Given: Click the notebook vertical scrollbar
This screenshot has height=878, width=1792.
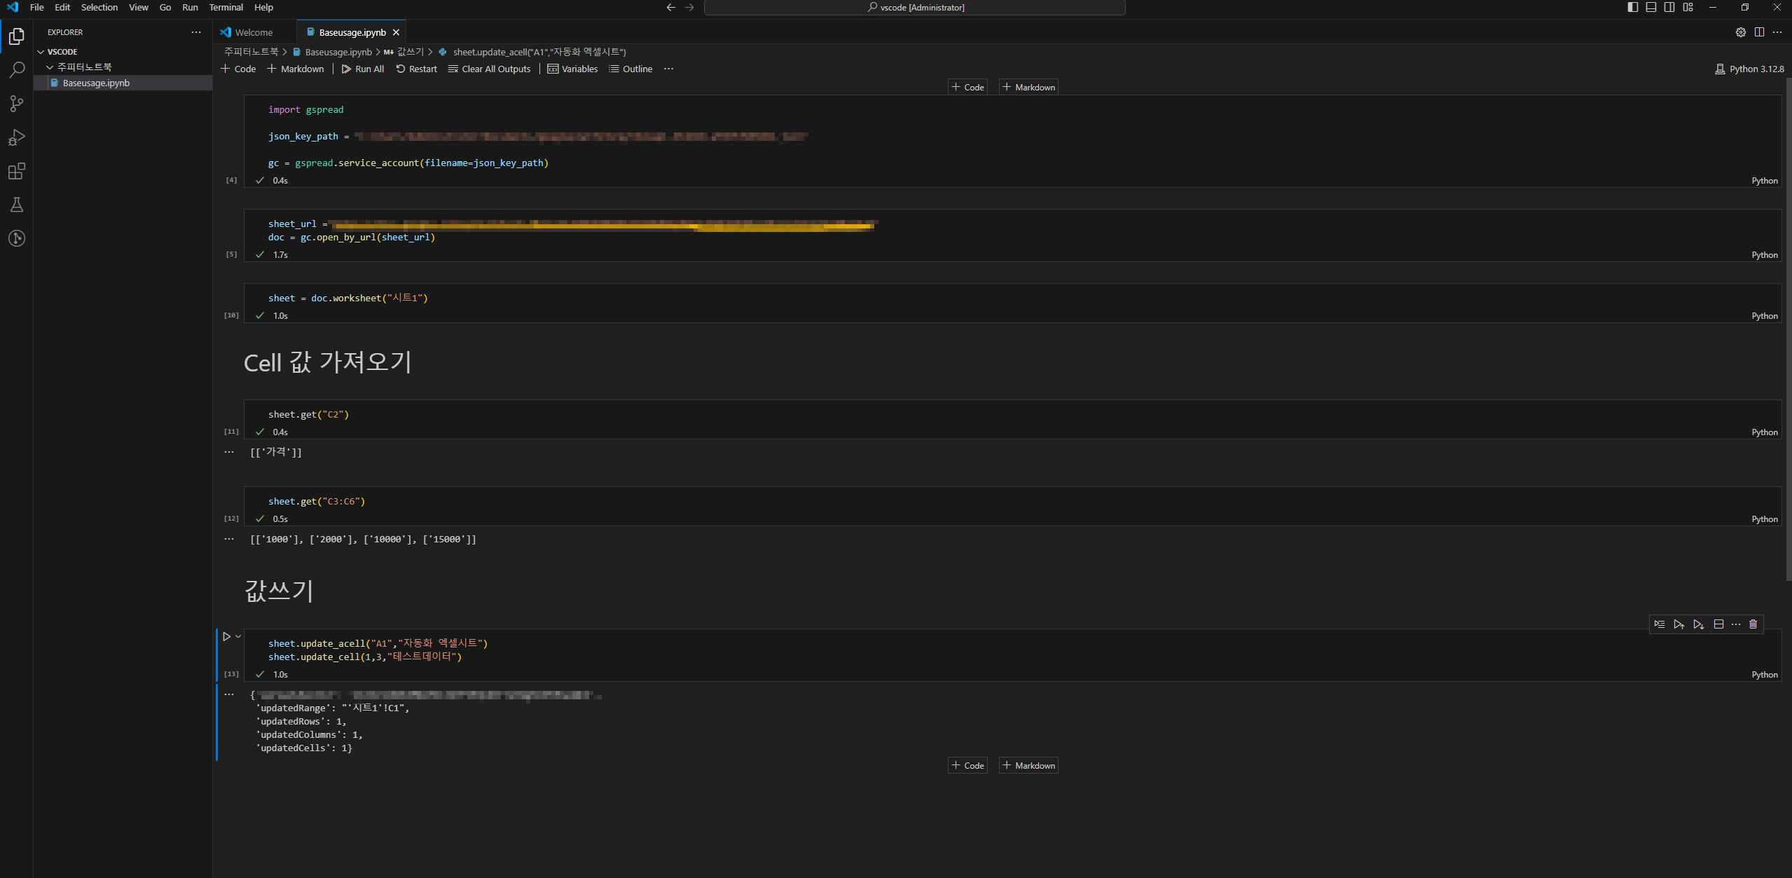Looking at the screenshot, I should [x=1788, y=329].
